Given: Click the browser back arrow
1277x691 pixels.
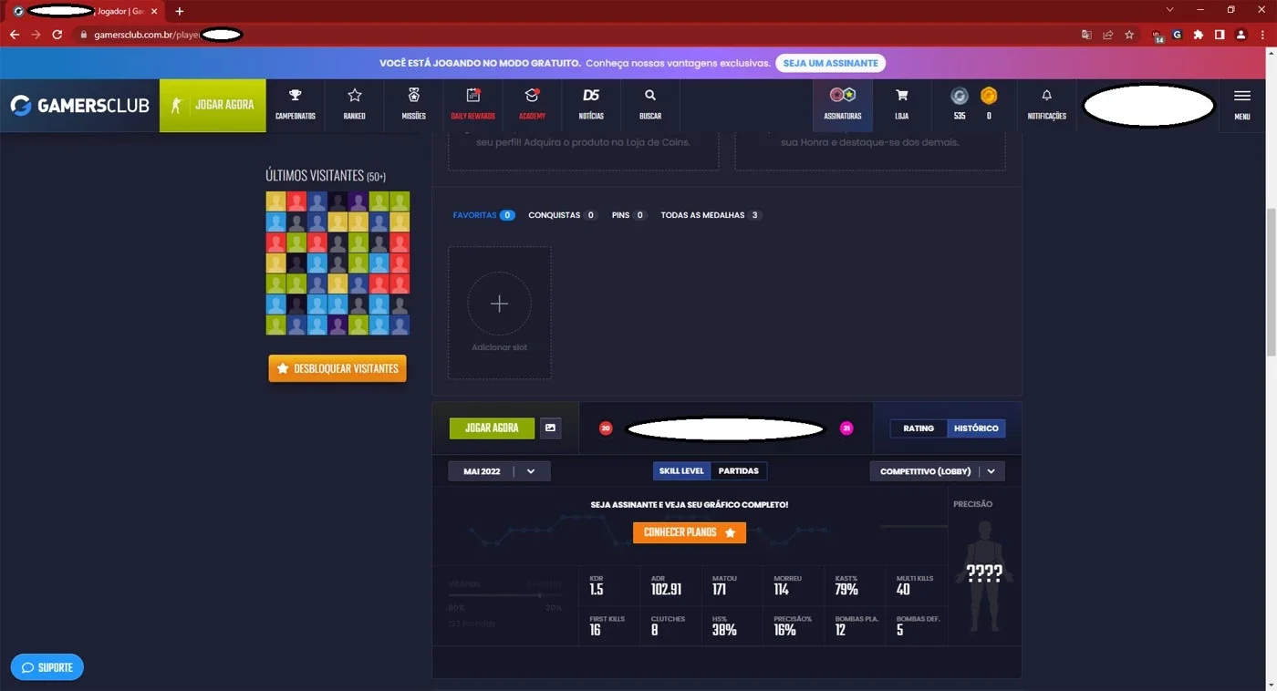Looking at the screenshot, I should [15, 35].
